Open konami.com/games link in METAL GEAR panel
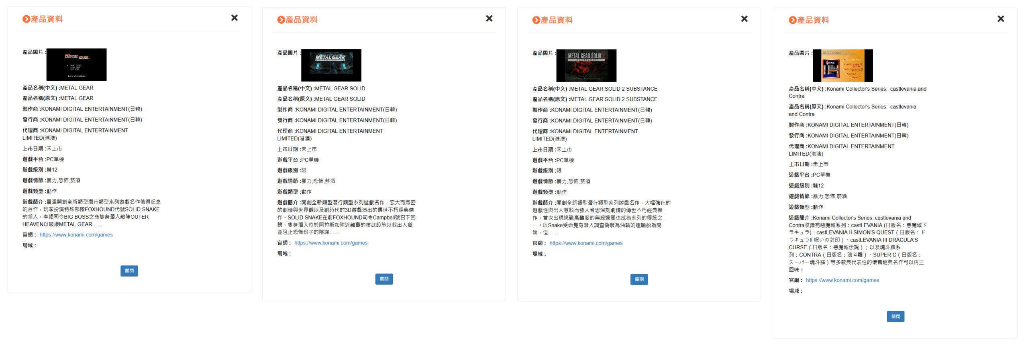The image size is (1028, 348). [76, 235]
